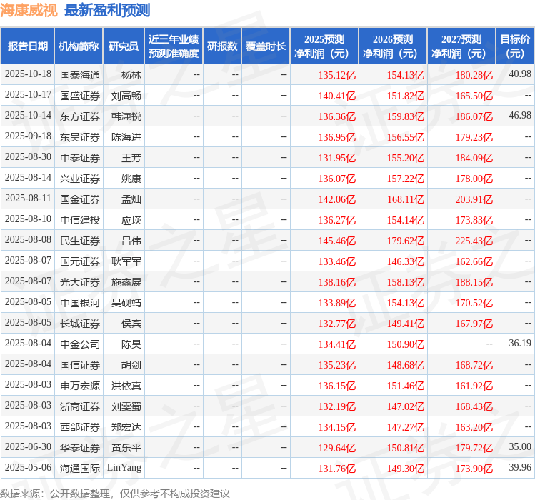Select the 报告日期 column header
This screenshot has height=500, width=535.
tap(28, 46)
